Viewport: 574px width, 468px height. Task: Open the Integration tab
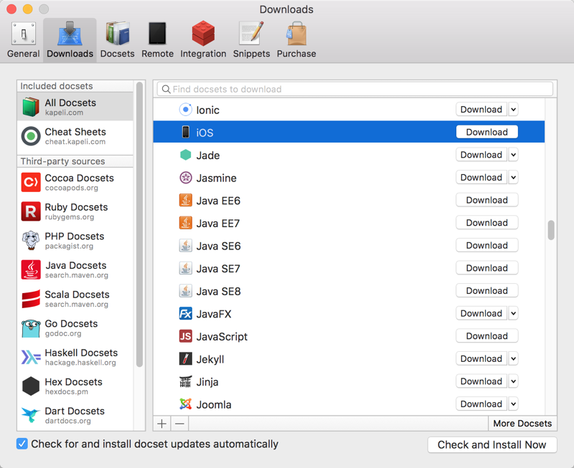point(203,40)
